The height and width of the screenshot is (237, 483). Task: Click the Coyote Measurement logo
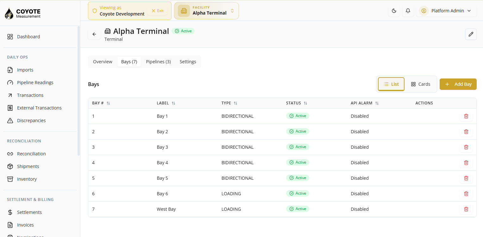[x=22, y=13]
